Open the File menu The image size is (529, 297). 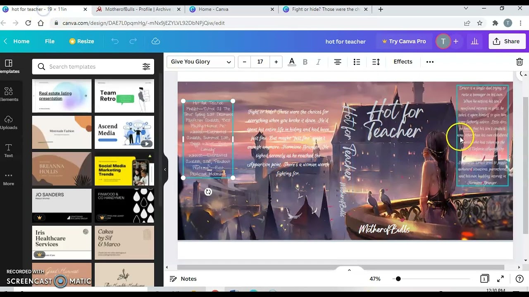coord(50,41)
